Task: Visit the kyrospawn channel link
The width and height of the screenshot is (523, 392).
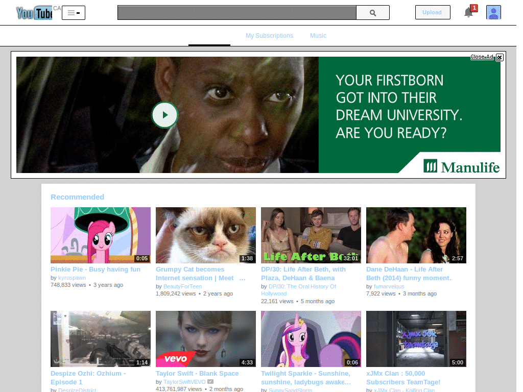Action: (x=72, y=278)
